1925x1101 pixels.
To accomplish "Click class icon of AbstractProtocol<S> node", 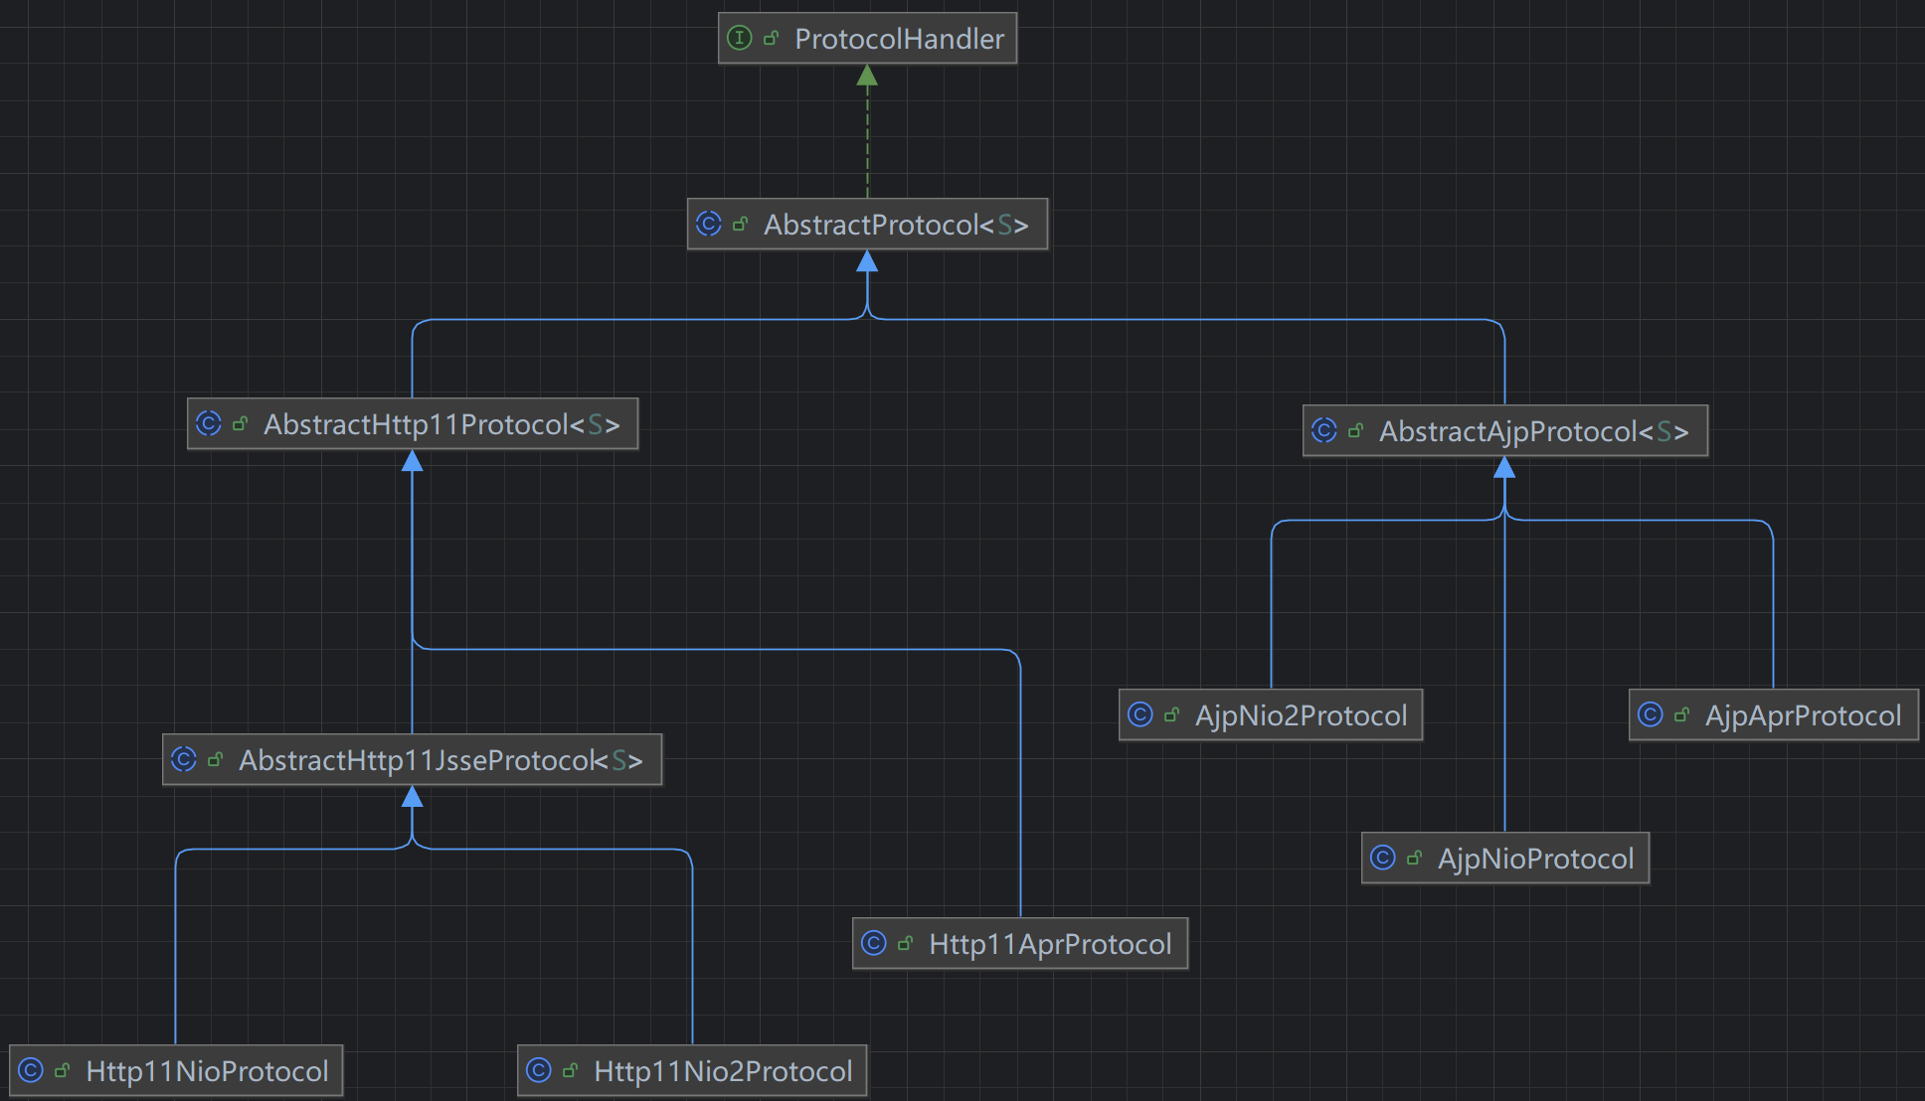I will coord(709,225).
